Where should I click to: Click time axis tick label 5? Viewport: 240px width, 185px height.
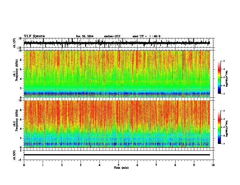pyautogui.click(x=118, y=165)
